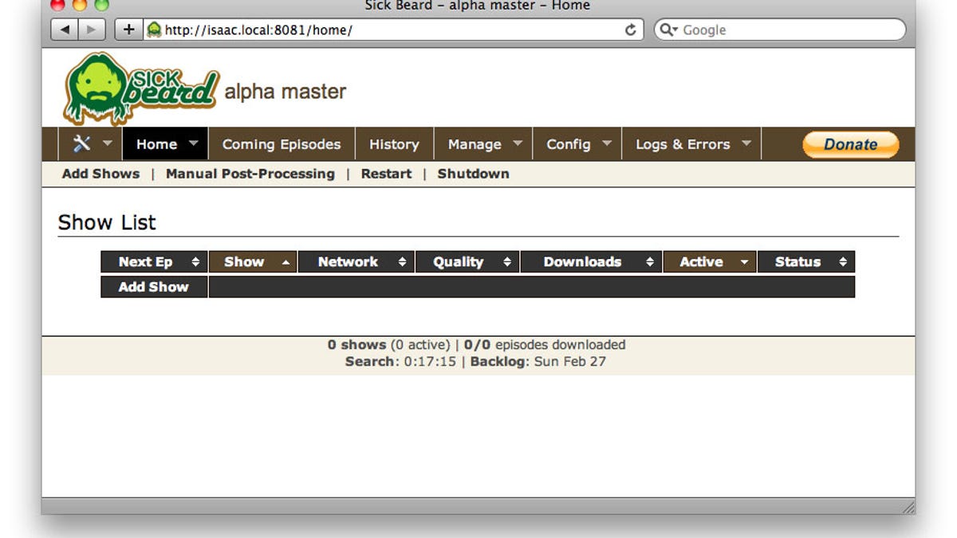Reload the page with the refresh icon
The height and width of the screenshot is (538, 957).
pos(630,30)
